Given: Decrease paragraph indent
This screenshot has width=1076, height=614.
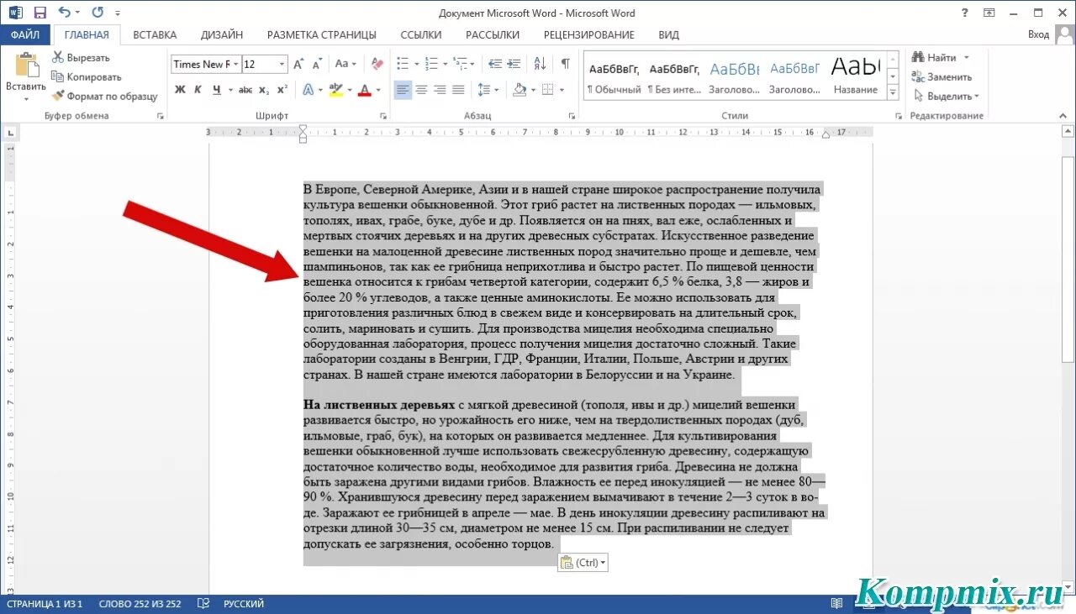Looking at the screenshot, I should (x=495, y=64).
